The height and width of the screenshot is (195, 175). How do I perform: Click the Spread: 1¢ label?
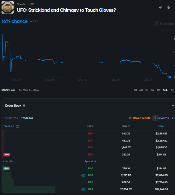tap(91, 161)
